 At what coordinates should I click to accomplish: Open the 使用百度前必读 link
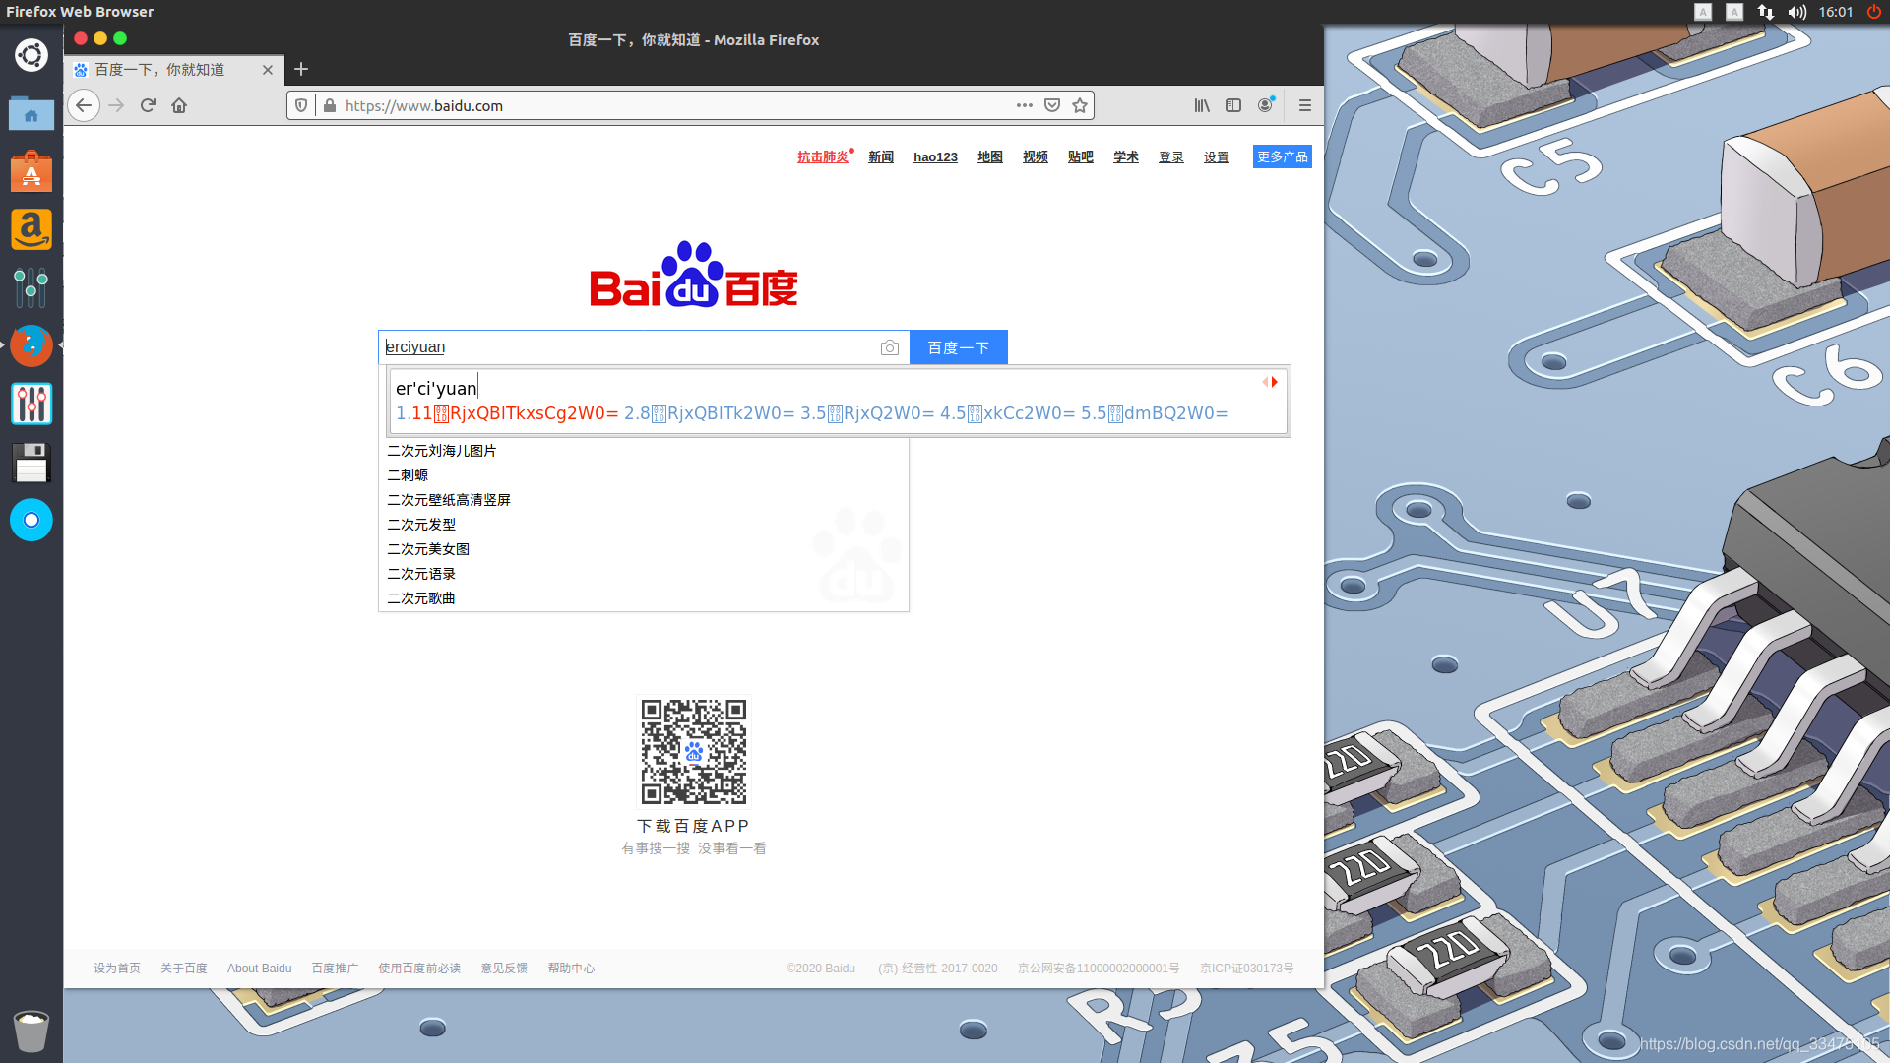point(420,969)
